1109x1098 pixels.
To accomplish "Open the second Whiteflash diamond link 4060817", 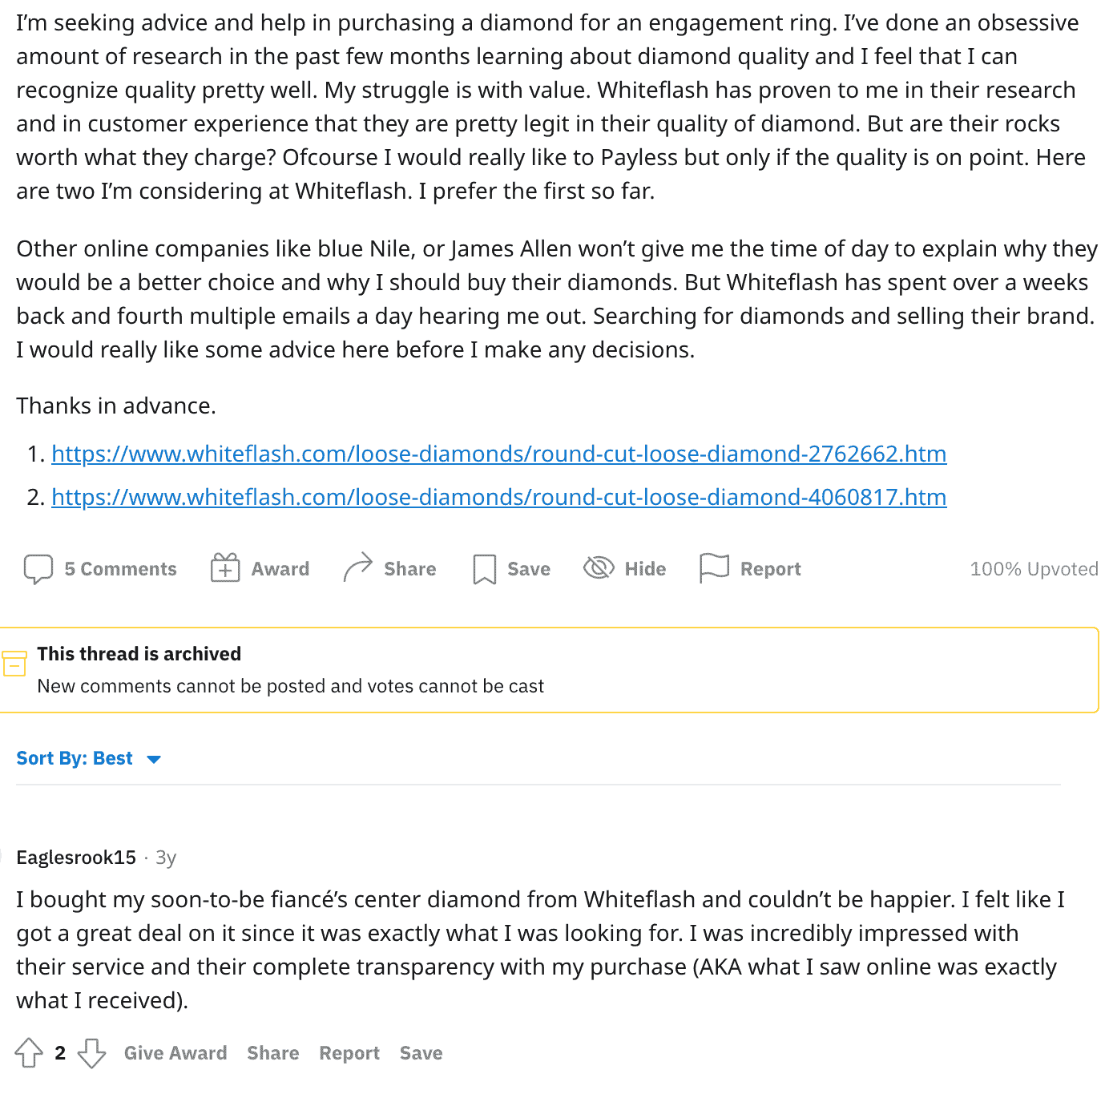I will click(498, 497).
